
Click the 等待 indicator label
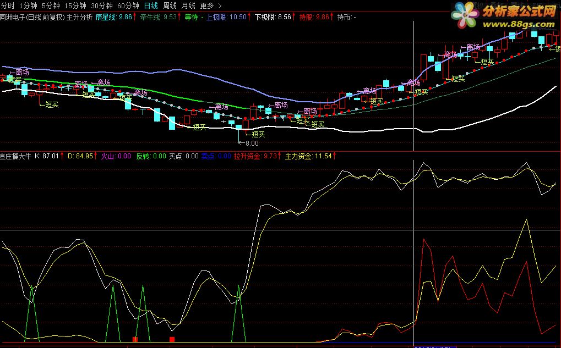tap(194, 17)
